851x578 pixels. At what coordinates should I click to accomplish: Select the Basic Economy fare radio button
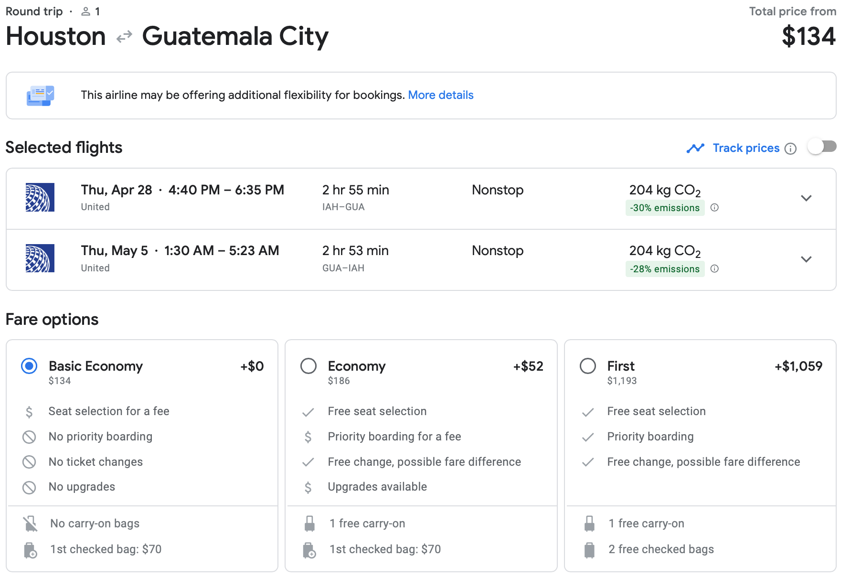[29, 366]
